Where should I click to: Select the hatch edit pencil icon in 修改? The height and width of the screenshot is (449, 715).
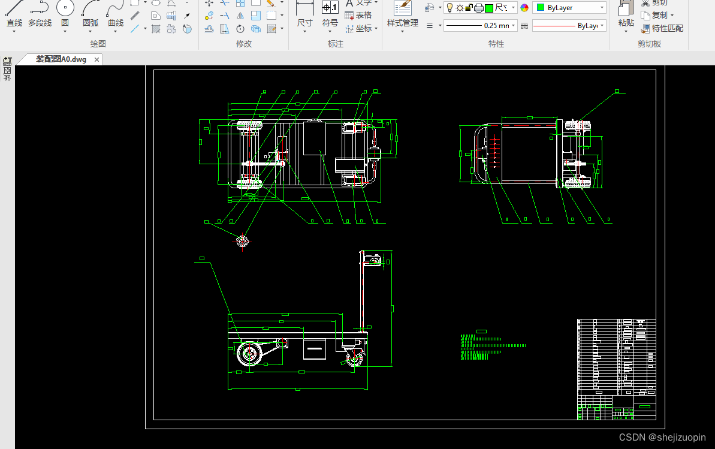coord(271,29)
